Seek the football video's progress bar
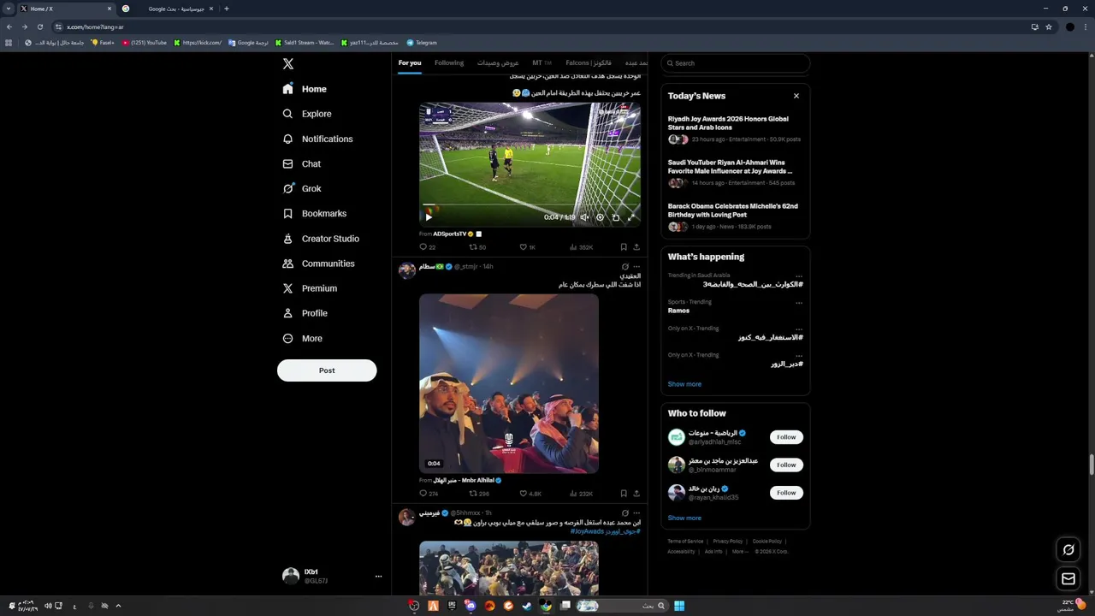1095x616 pixels. click(x=530, y=206)
